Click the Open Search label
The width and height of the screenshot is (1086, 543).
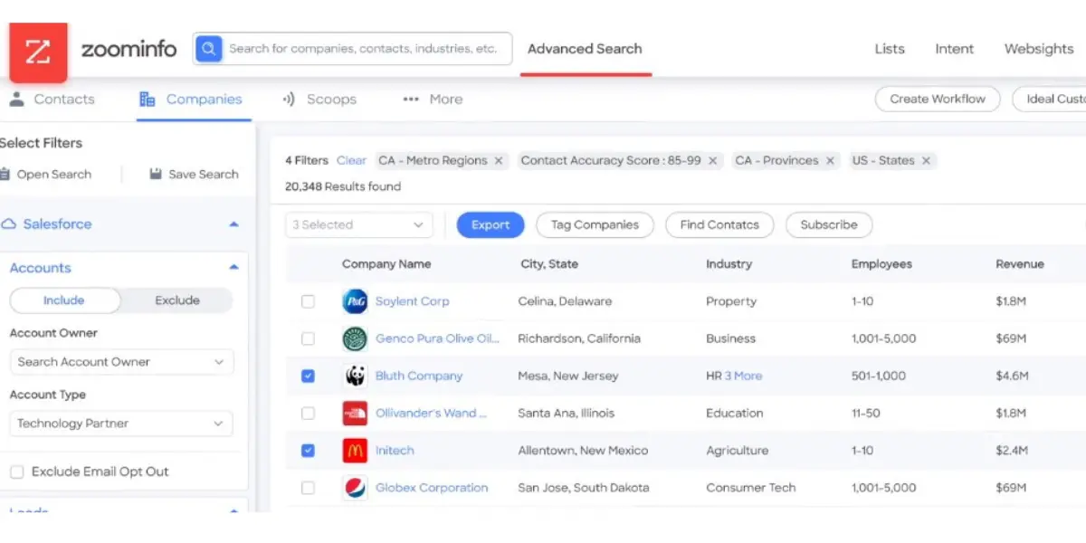click(x=54, y=175)
